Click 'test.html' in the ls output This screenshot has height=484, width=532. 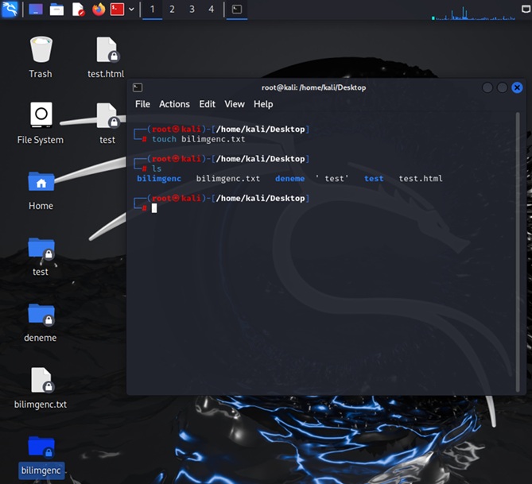(421, 178)
